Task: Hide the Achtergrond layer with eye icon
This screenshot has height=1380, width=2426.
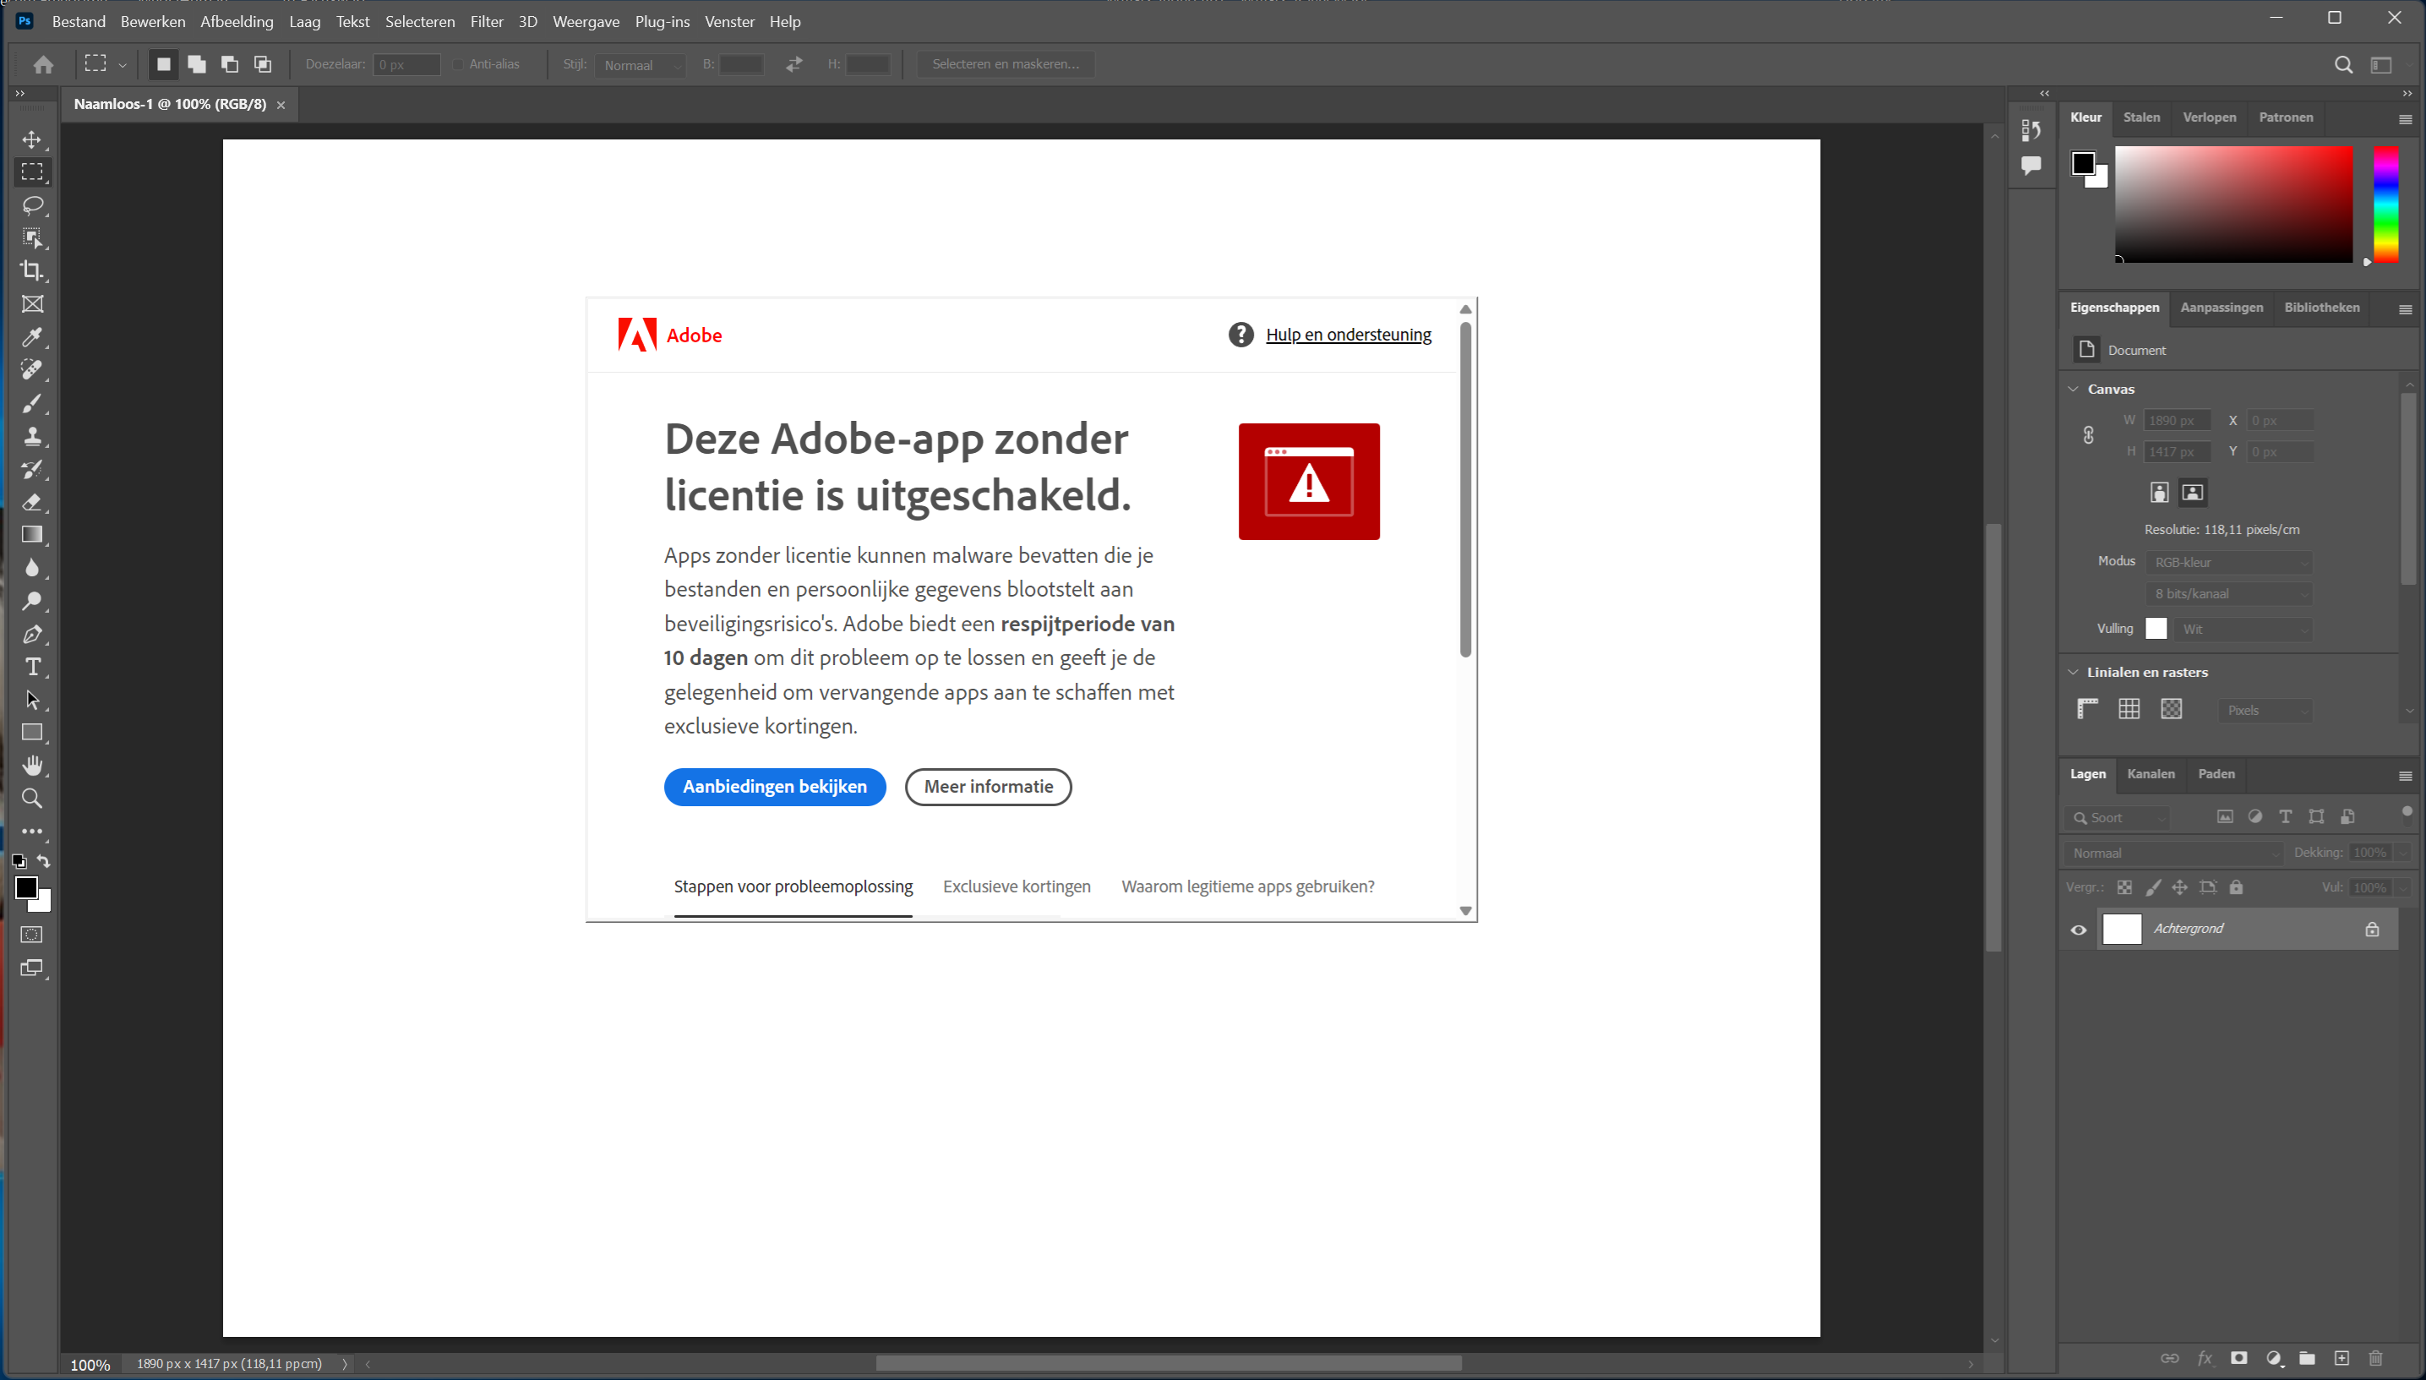Action: (2078, 930)
